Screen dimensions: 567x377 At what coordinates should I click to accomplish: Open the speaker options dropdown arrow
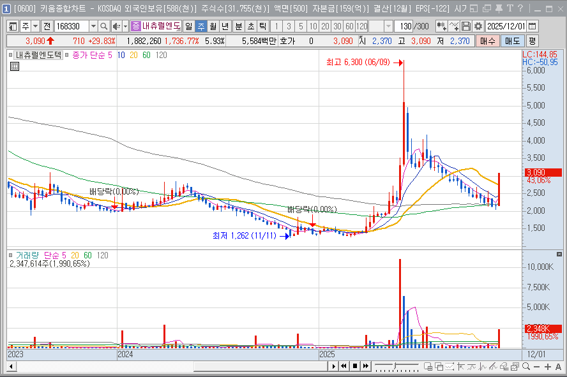pos(126,26)
